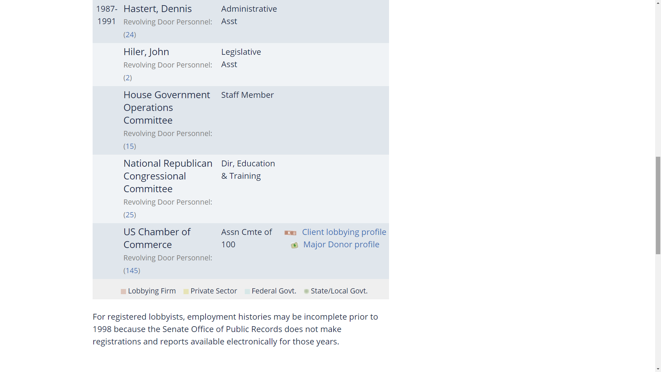
Task: Click the scrollbar down arrow
Action: (658, 369)
